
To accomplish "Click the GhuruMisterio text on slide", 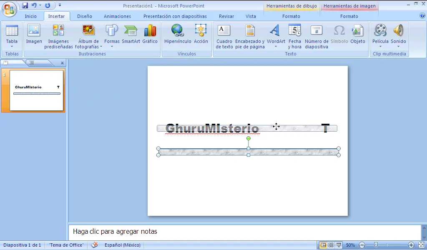I will point(212,128).
